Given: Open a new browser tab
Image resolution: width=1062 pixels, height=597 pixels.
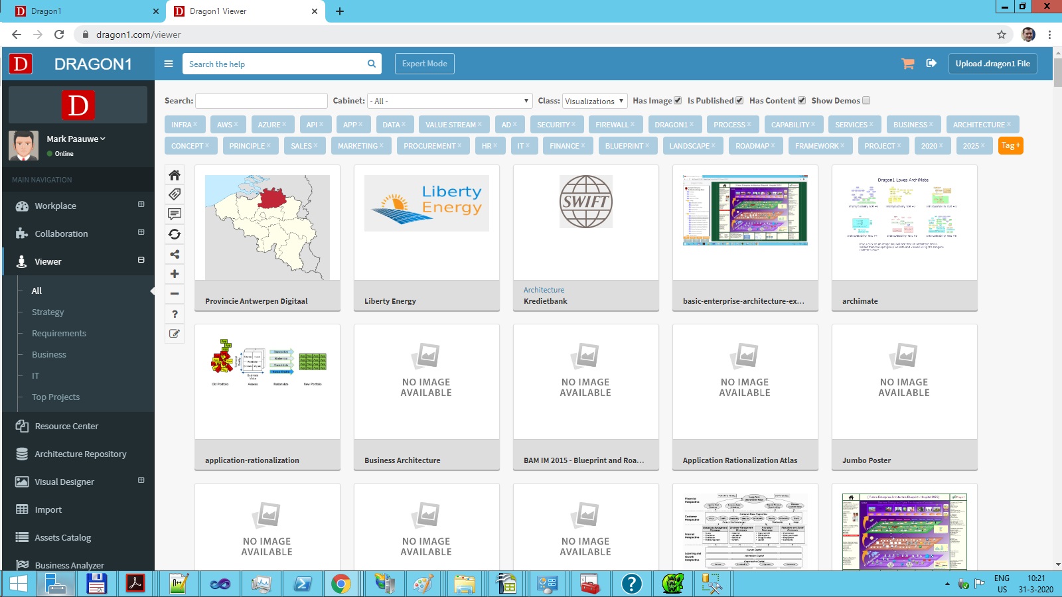Looking at the screenshot, I should click(x=340, y=11).
